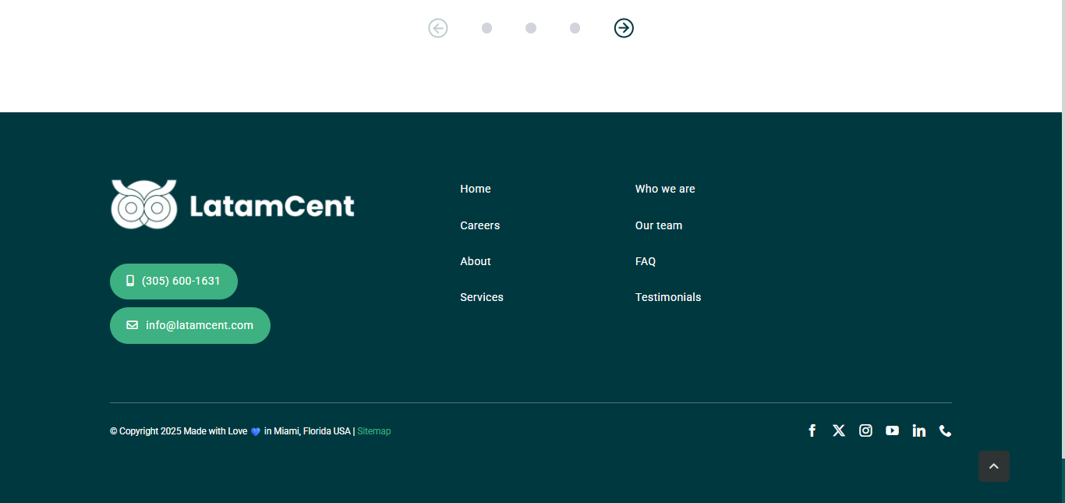Open the Facebook social icon
Screen dimensions: 1065x503
click(x=812, y=430)
